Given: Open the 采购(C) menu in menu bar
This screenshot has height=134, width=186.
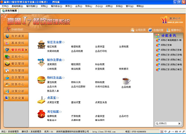Looking at the screenshot, I should tap(44, 6).
